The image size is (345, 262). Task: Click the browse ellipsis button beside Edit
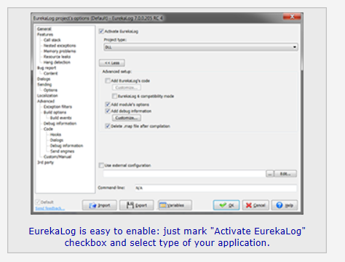click(x=270, y=174)
